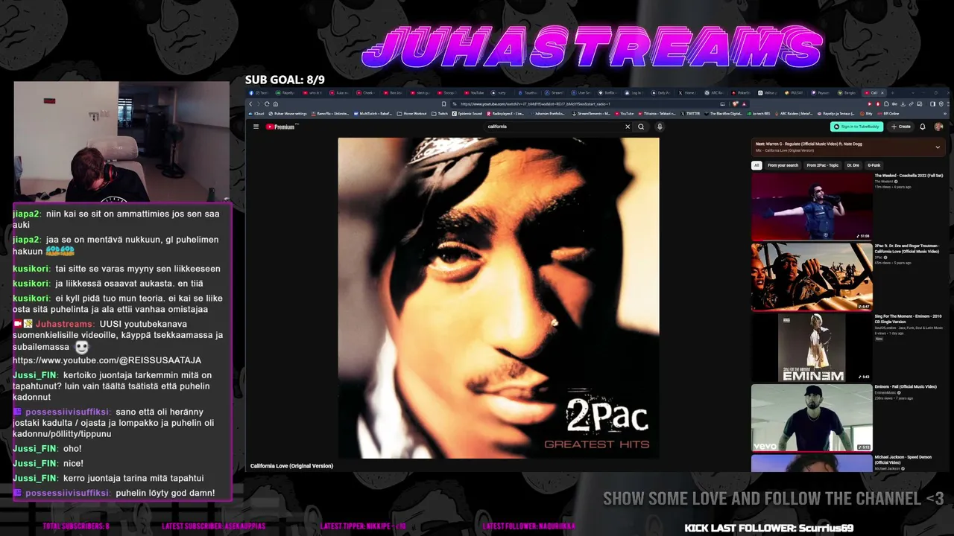Open the YouTube hamburger guide menu
The image size is (954, 536).
256,127
